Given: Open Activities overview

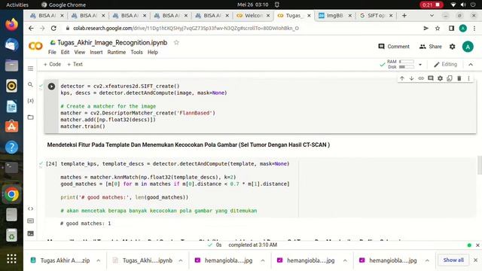Looking at the screenshot, I should tap(17, 5).
